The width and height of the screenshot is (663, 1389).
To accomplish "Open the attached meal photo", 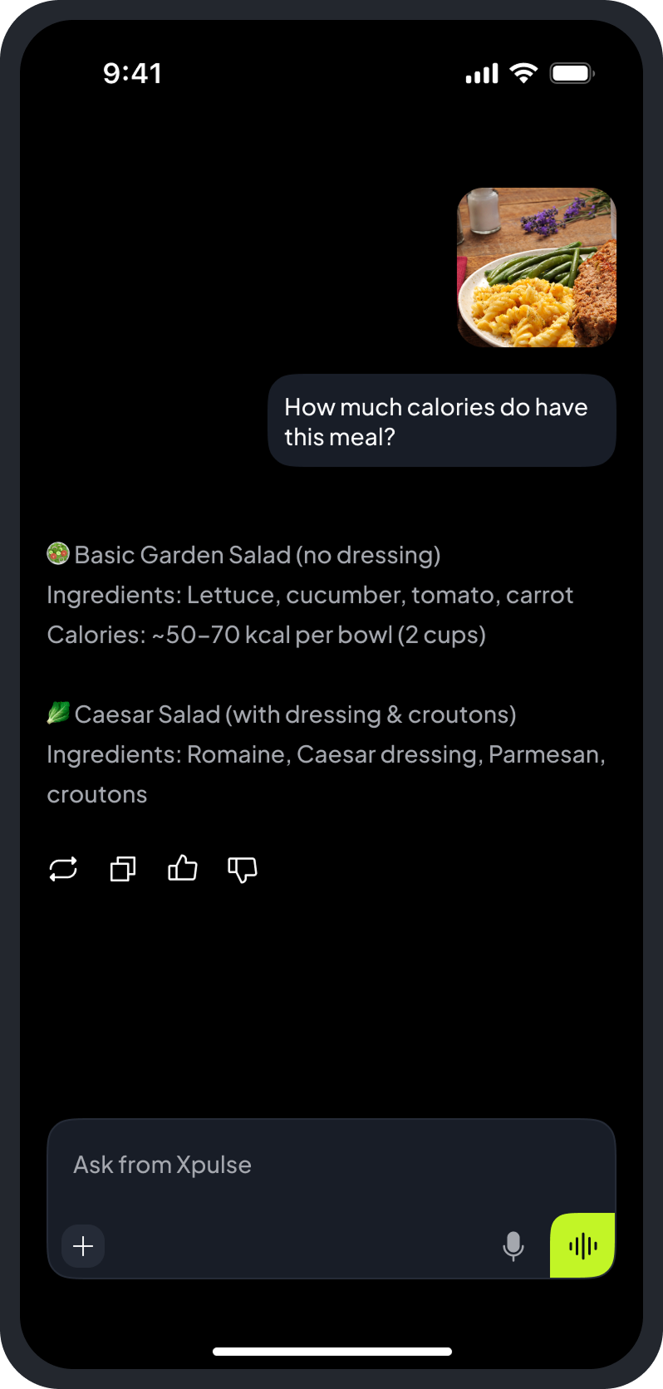I will [x=537, y=267].
